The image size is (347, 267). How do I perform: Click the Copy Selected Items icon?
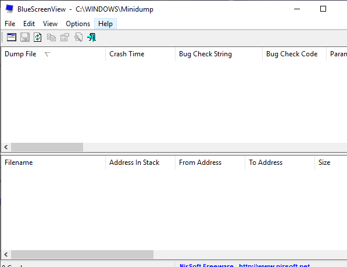tap(51, 37)
